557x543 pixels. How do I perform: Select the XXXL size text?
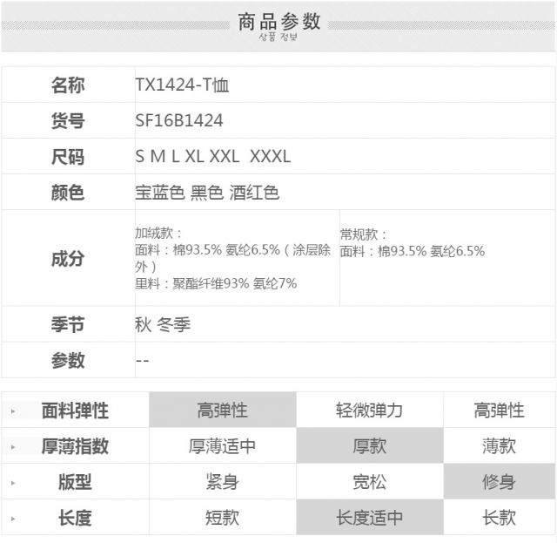(x=270, y=157)
